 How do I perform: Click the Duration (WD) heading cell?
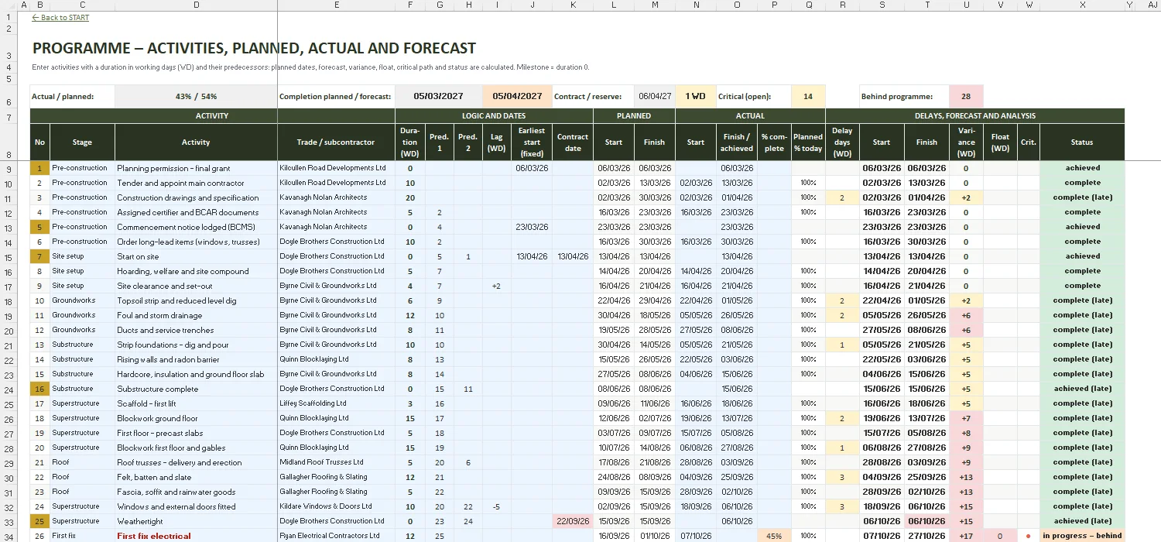pos(409,142)
